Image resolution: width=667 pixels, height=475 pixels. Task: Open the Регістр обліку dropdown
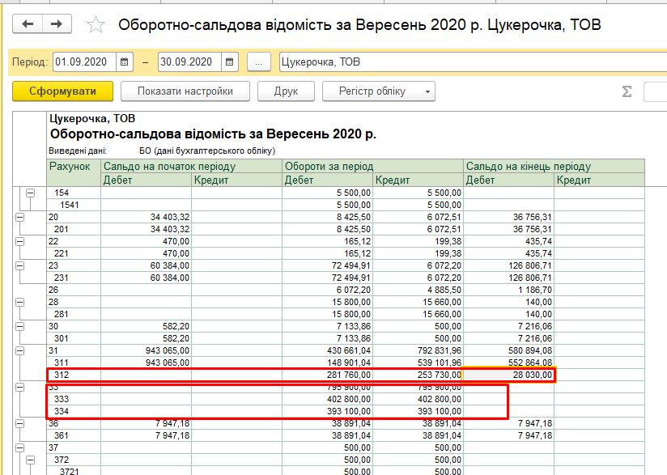378,91
